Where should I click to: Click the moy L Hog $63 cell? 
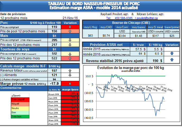(x=90, y=36)
